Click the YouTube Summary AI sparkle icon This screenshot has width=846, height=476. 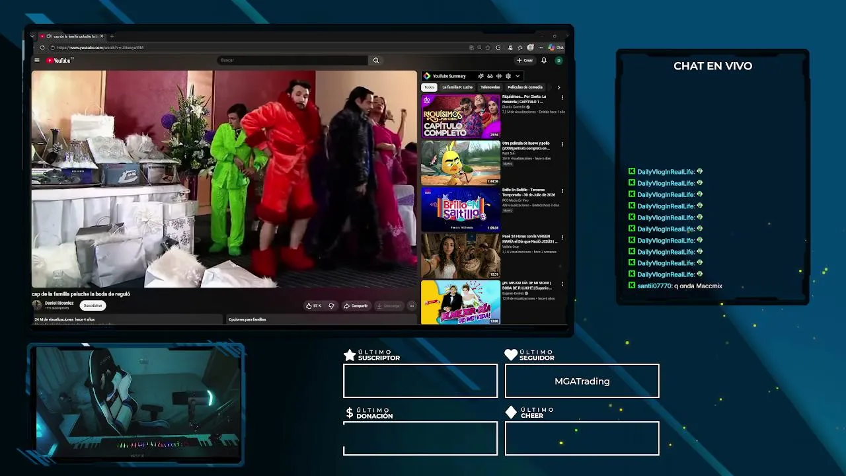(x=481, y=76)
